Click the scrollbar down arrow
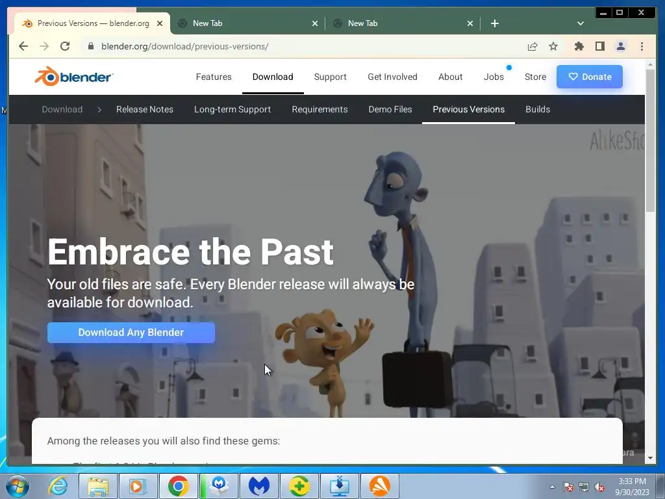This screenshot has width=665, height=499. coord(650,458)
